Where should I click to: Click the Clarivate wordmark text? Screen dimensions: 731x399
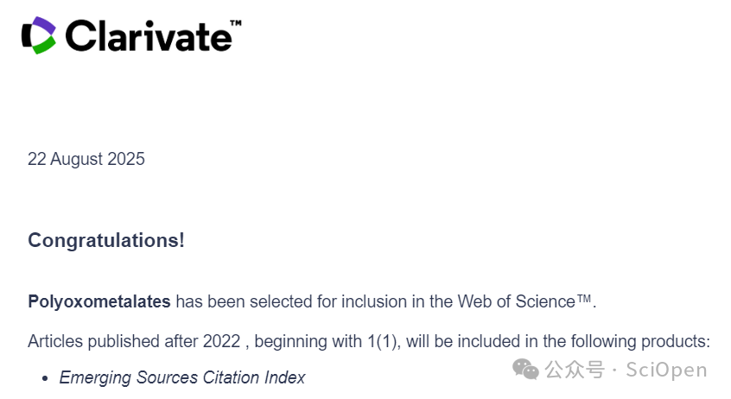[x=149, y=36]
